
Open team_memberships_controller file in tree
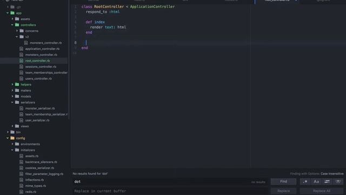tap(46, 73)
